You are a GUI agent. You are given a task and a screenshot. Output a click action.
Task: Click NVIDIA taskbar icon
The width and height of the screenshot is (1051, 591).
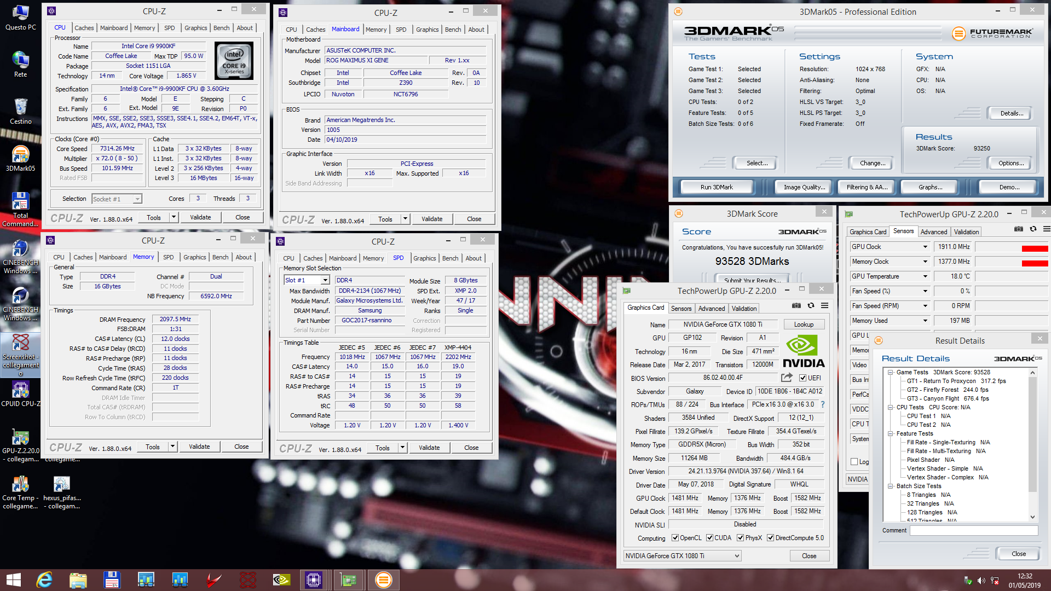point(281,580)
